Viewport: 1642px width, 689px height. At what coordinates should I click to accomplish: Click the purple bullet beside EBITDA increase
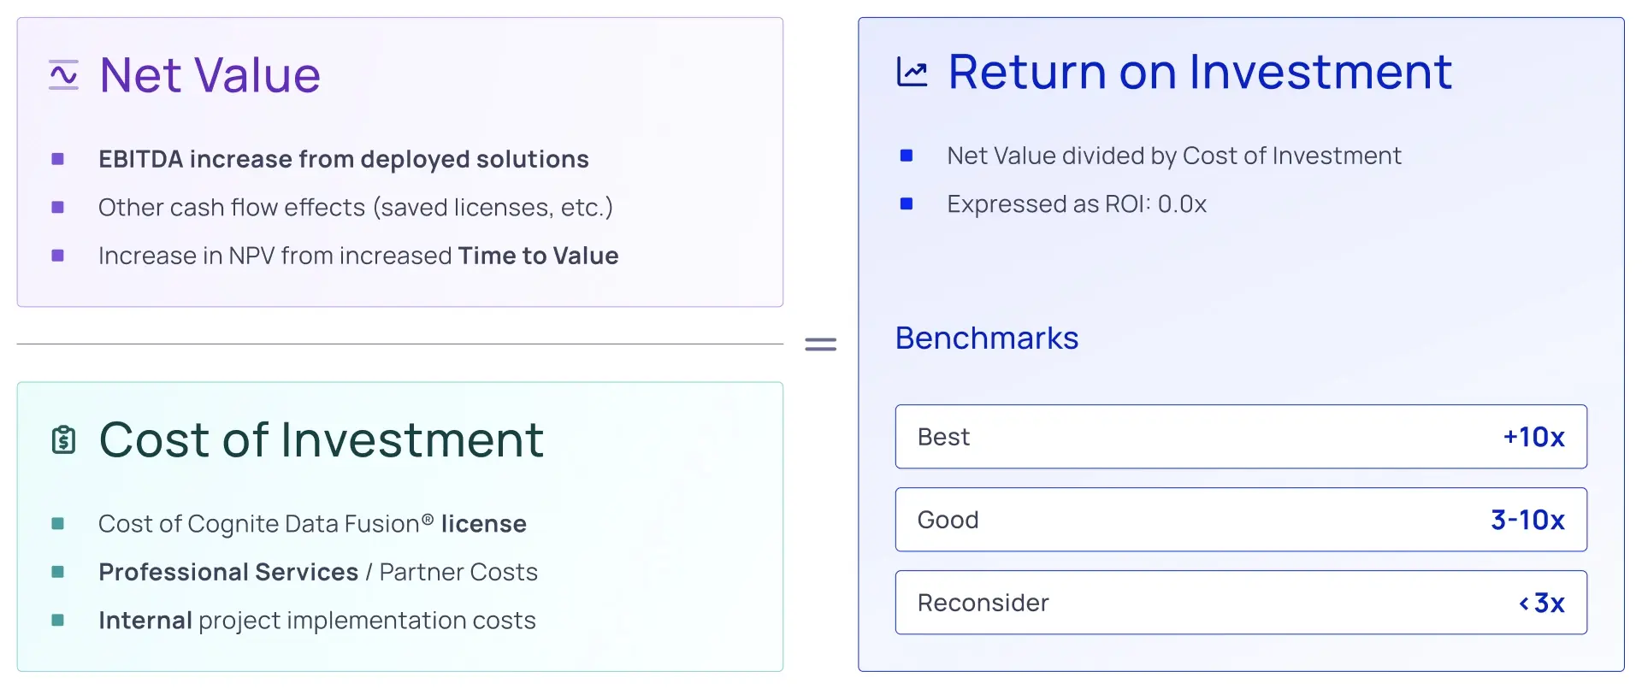[x=58, y=159]
